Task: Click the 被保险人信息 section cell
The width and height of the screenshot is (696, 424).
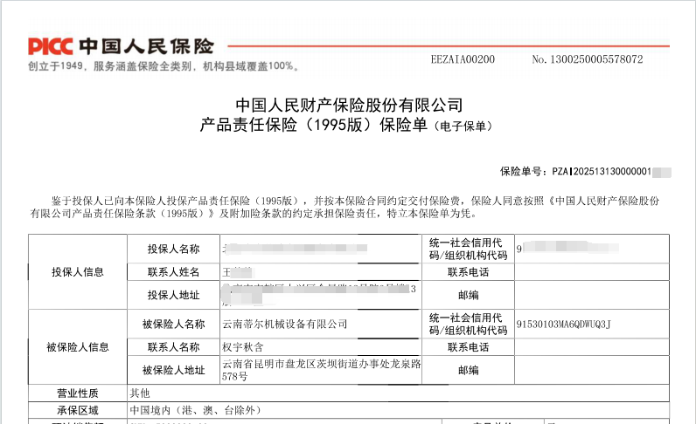Action: click(x=78, y=347)
